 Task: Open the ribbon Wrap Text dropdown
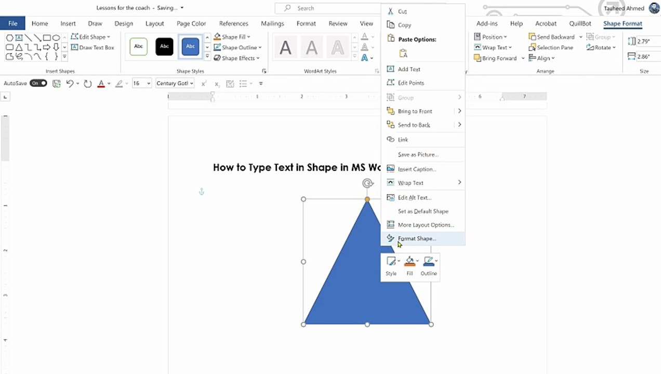pyautogui.click(x=493, y=47)
